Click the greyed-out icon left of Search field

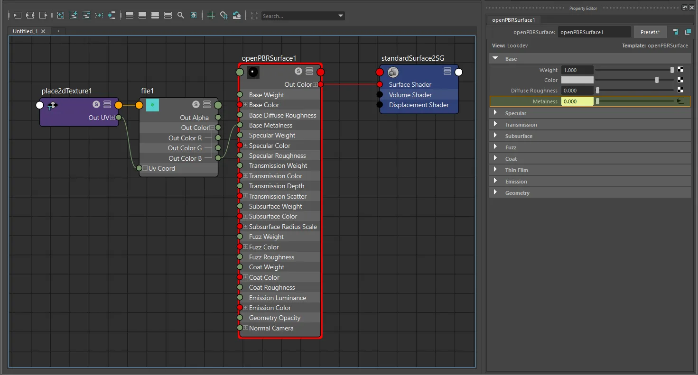click(x=255, y=16)
